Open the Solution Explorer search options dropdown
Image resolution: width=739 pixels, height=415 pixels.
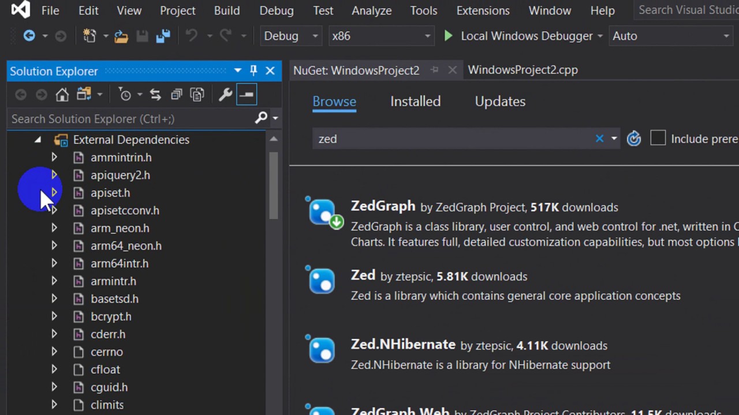[x=275, y=118]
